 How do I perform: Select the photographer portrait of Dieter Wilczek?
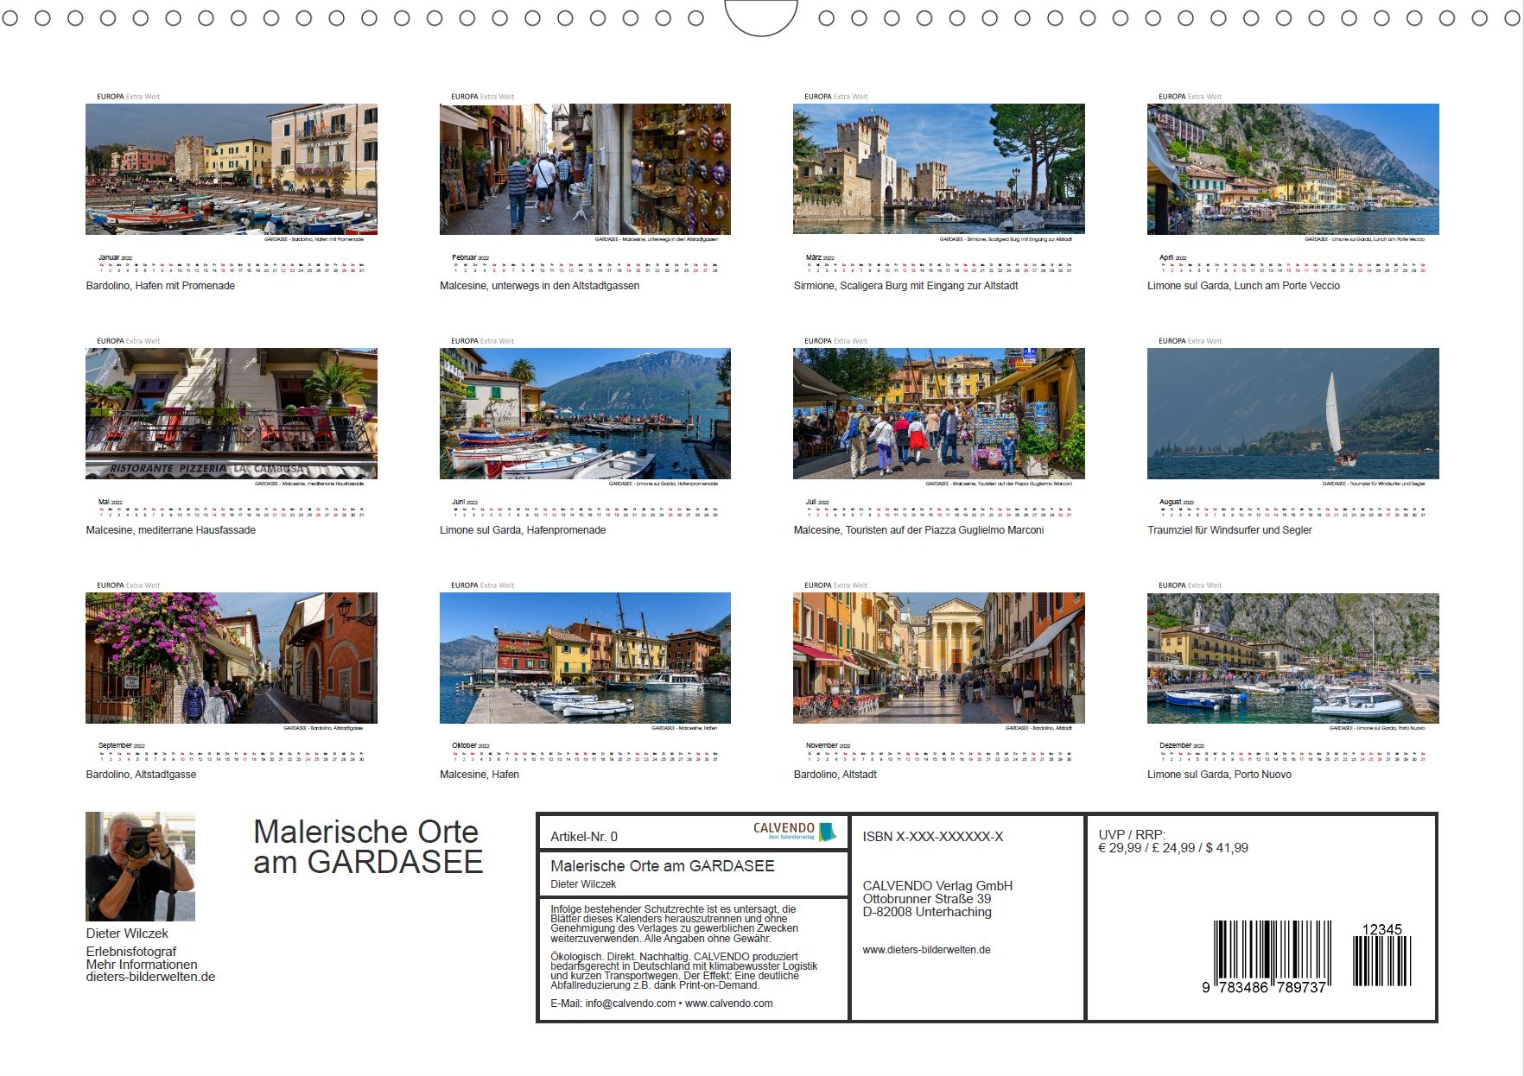click(x=140, y=866)
